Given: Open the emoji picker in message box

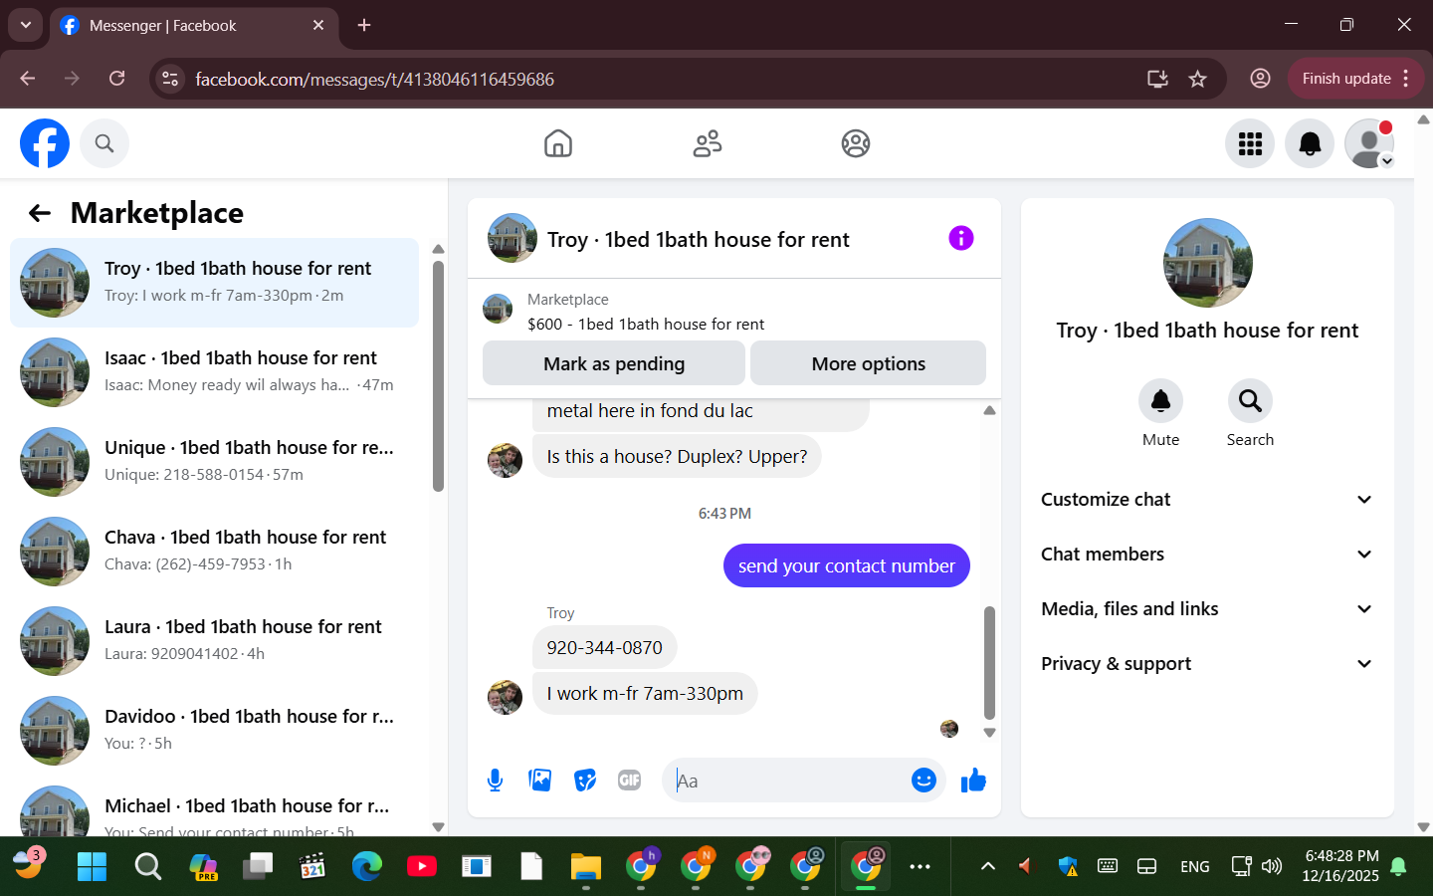Looking at the screenshot, I should pyautogui.click(x=923, y=781).
